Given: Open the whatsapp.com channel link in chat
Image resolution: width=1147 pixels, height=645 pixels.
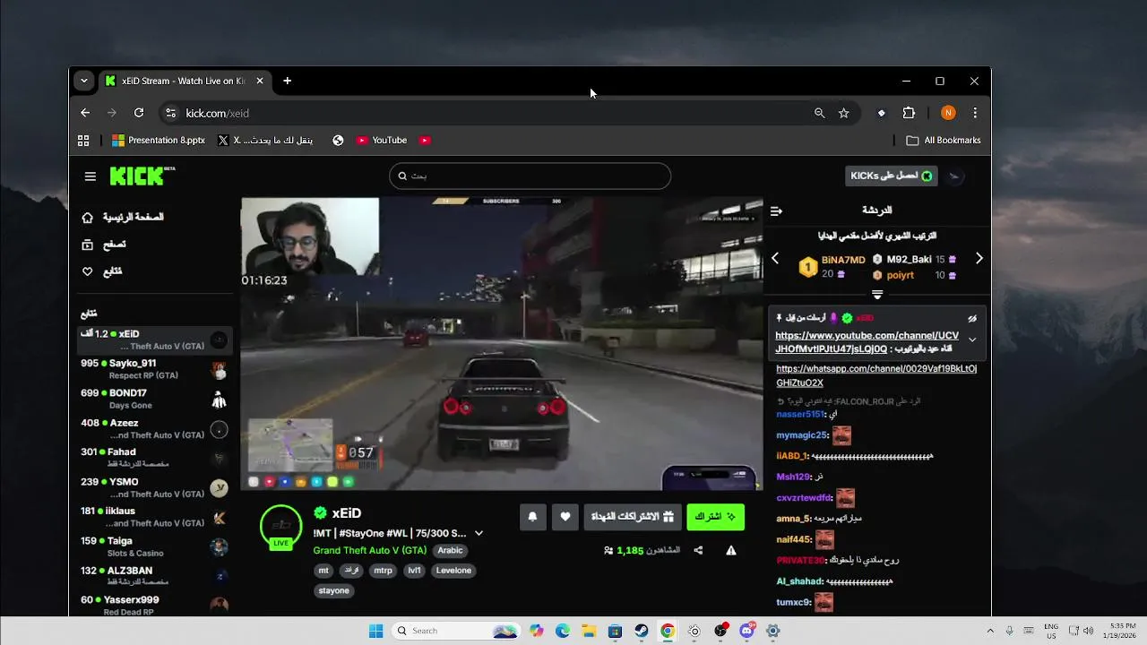Looking at the screenshot, I should tap(876, 375).
